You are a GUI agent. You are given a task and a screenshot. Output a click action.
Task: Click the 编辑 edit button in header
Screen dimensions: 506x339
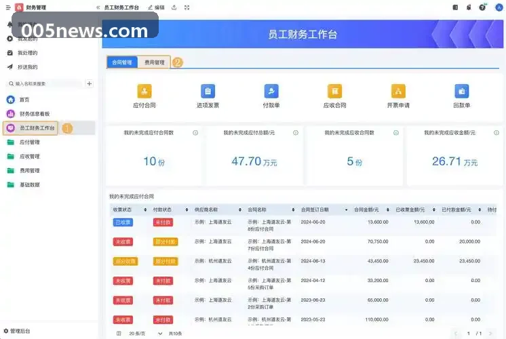pos(156,7)
